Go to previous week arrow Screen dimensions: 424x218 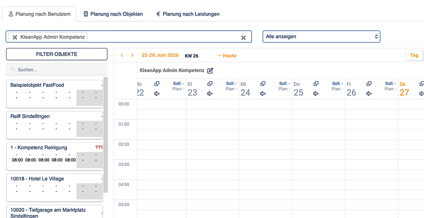tap(122, 55)
